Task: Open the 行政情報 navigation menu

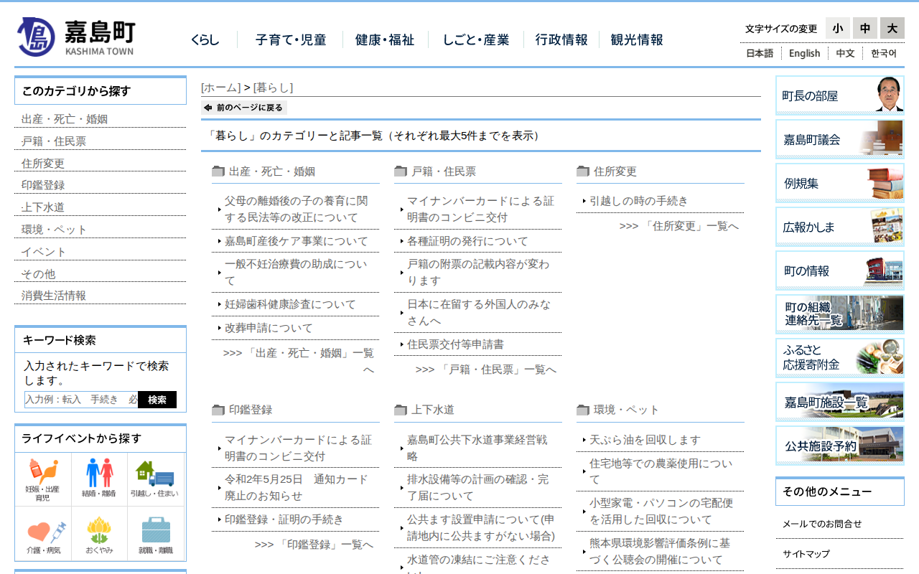Action: tap(561, 40)
